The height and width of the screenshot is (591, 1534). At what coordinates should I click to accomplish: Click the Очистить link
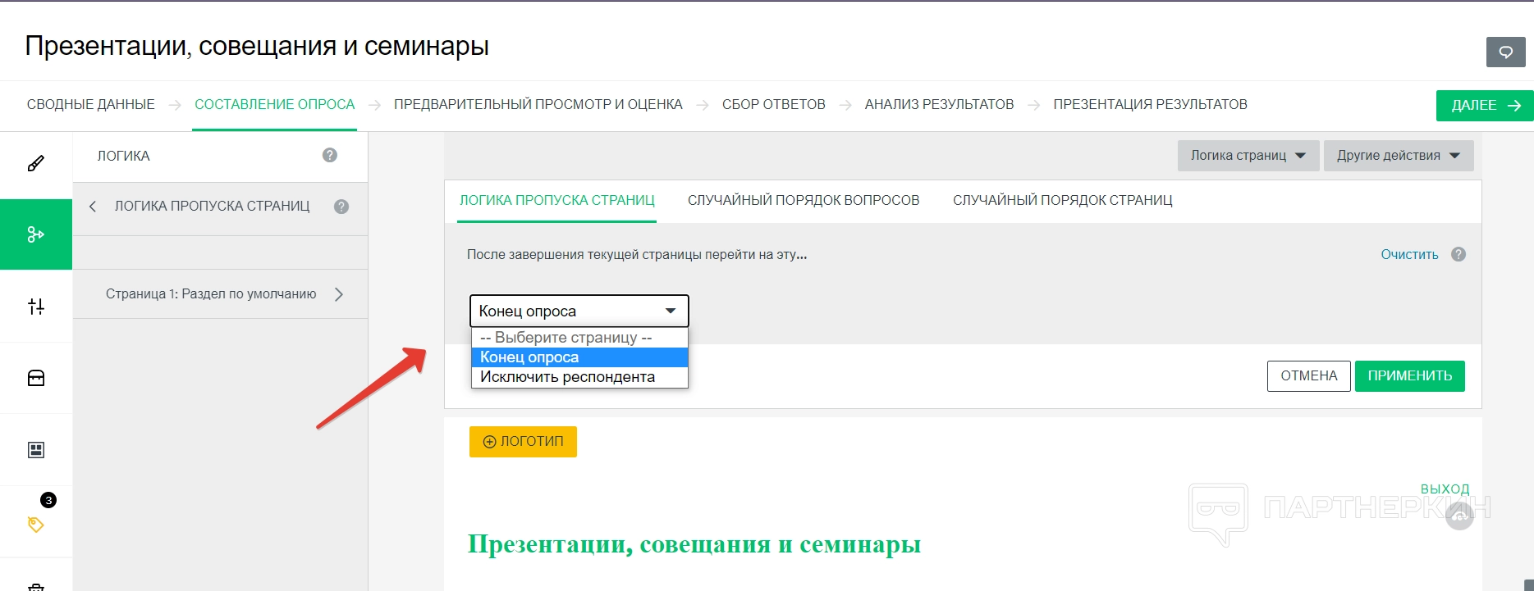tap(1410, 255)
